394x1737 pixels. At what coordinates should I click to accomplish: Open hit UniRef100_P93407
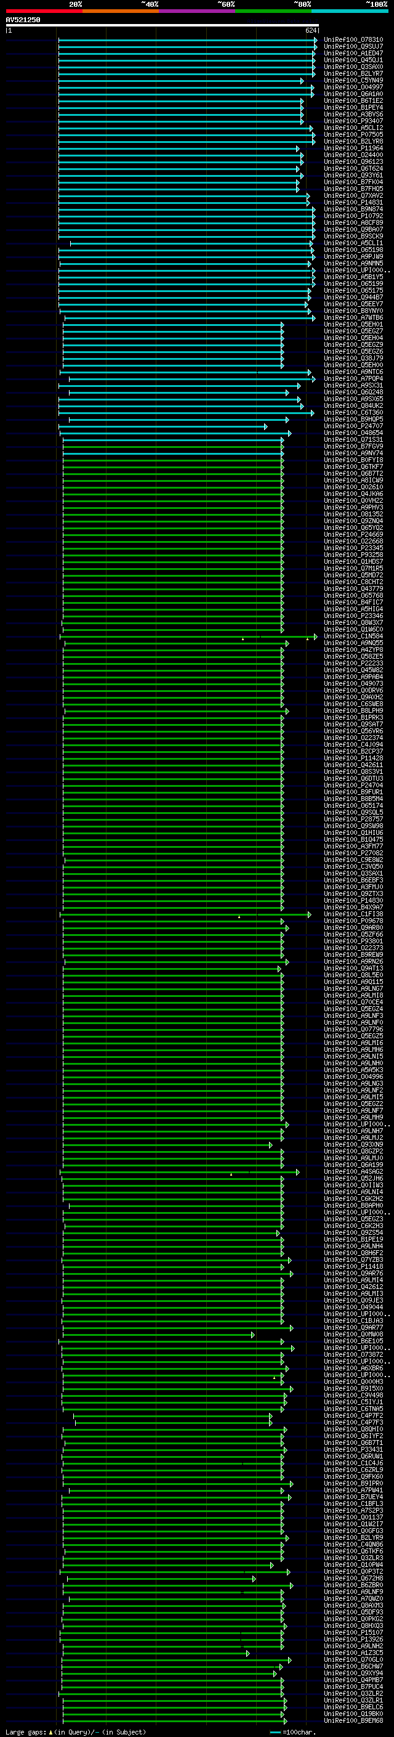353,121
